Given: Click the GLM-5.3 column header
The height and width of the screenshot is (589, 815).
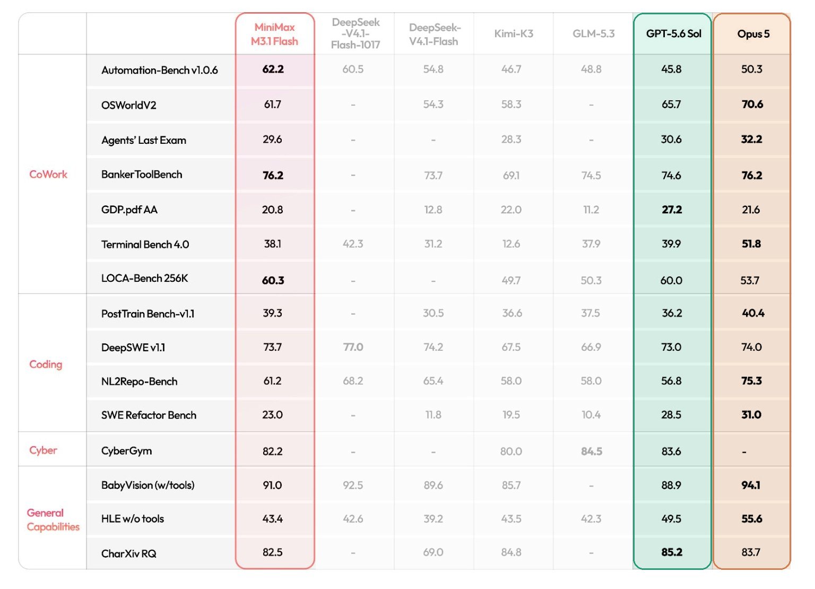Looking at the screenshot, I should (x=593, y=34).
